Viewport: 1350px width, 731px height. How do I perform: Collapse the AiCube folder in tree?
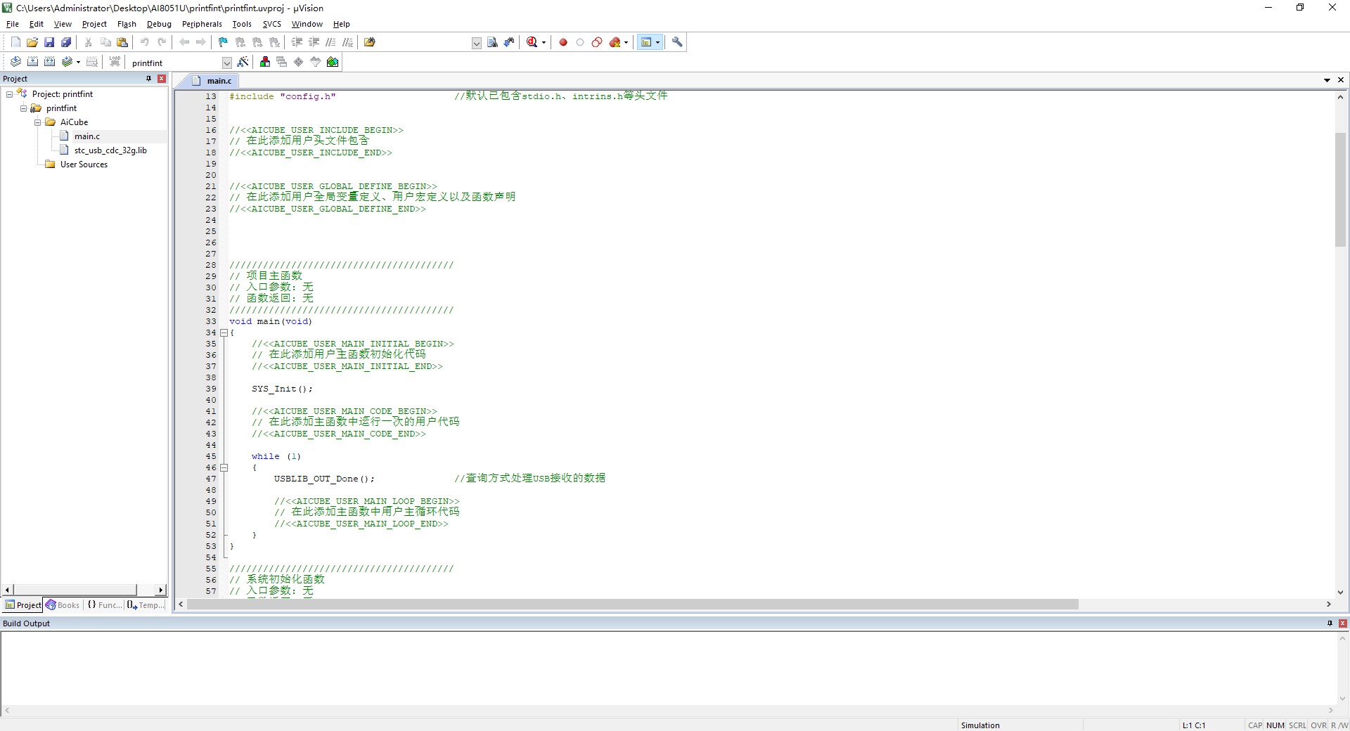coord(38,122)
